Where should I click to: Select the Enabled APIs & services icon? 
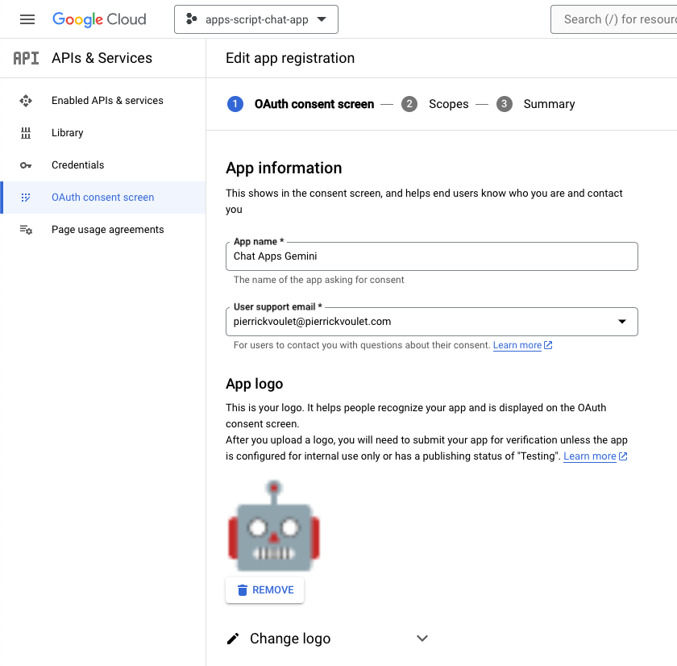click(25, 100)
